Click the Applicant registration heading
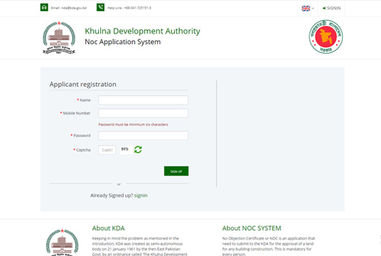381x256 pixels. click(83, 84)
